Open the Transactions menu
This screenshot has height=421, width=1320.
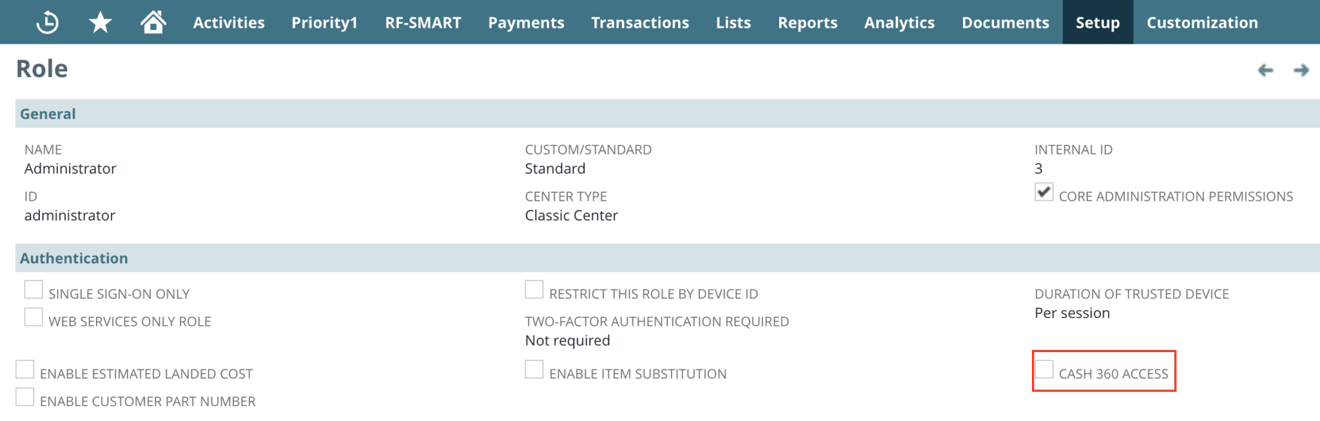tap(640, 23)
